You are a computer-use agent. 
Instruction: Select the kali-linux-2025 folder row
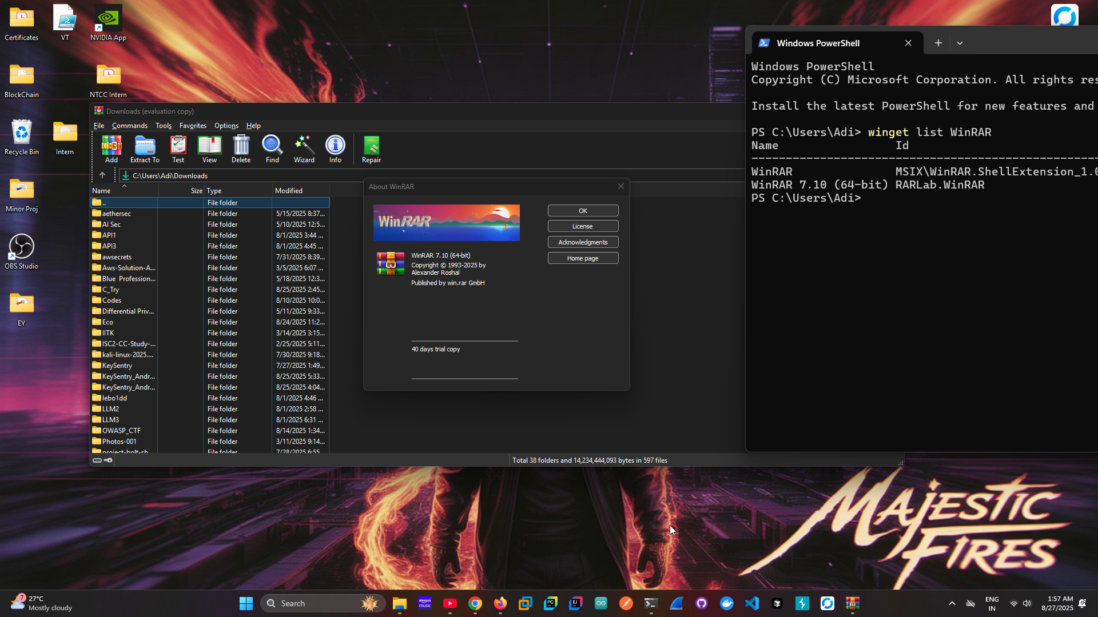tap(210, 355)
